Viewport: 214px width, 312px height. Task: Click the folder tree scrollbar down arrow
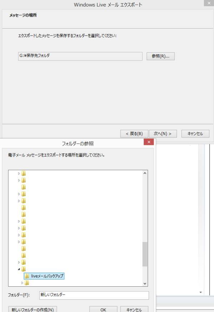coord(145,283)
